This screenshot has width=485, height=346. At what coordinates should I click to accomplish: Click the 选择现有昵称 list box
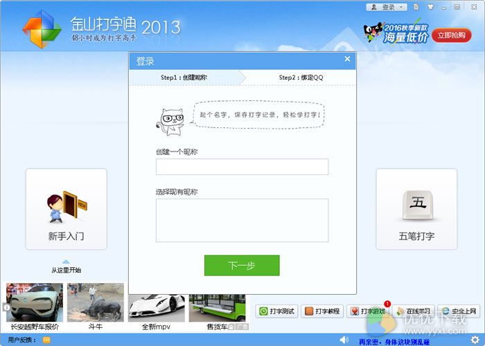click(242, 220)
